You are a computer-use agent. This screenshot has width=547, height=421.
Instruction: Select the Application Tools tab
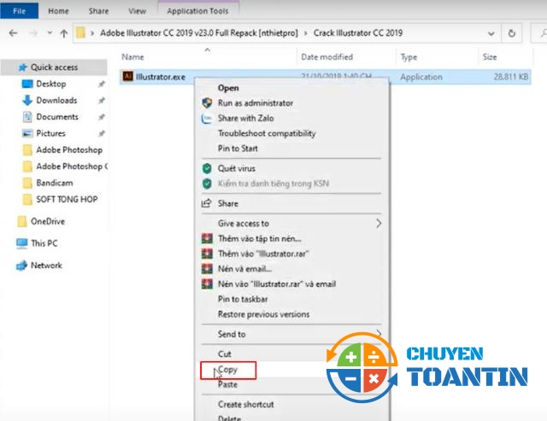click(x=197, y=11)
